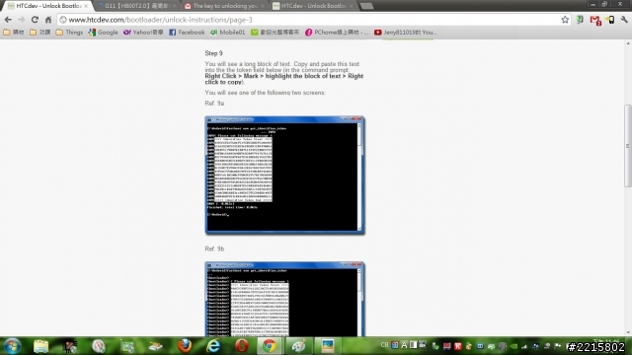This screenshot has width=632, height=355.
Task: Open the PChome bookmark
Action: pyautogui.click(x=337, y=33)
